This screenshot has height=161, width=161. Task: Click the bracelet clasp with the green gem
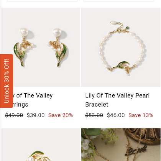point(120,28)
